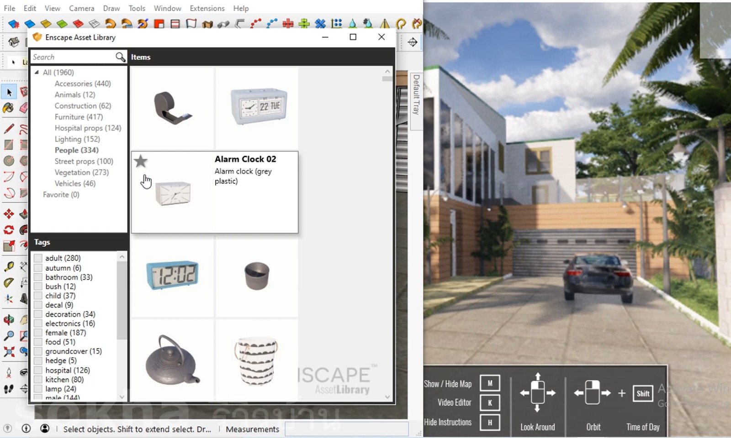Click the blue water drop icon in toolbar
The height and width of the screenshot is (438, 731).
(352, 23)
